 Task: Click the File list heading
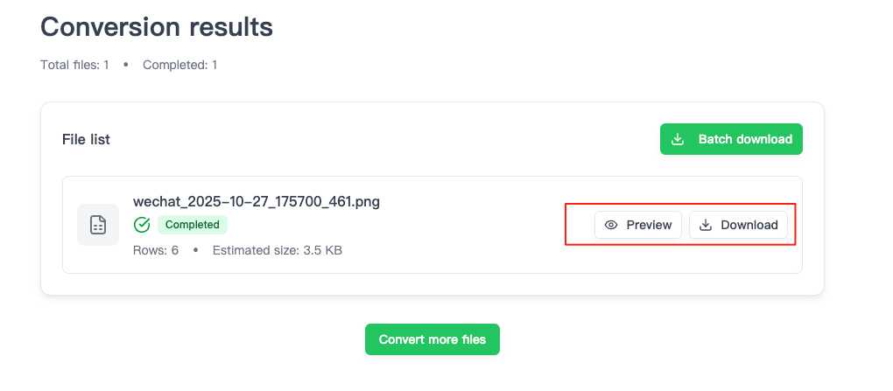[x=86, y=139]
